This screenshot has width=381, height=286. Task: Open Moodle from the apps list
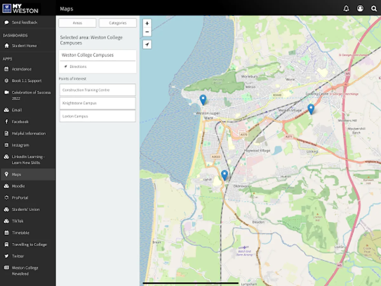pyautogui.click(x=18, y=186)
